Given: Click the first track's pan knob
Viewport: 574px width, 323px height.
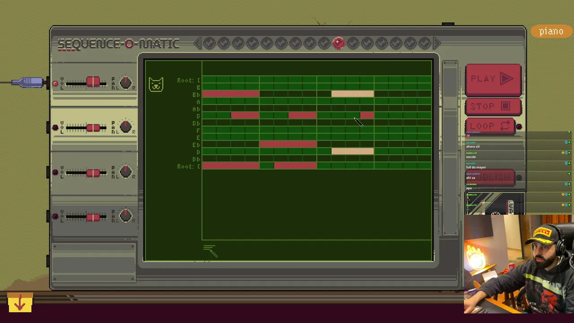Looking at the screenshot, I should 126,83.
